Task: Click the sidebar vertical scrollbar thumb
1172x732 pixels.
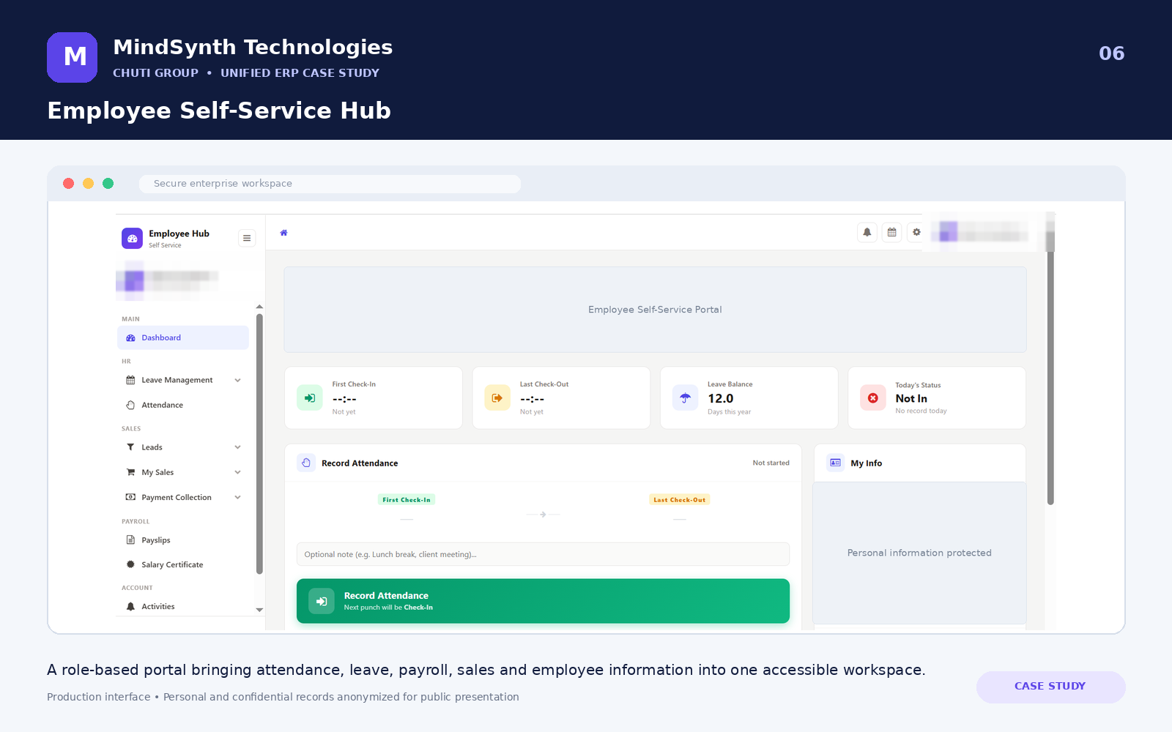Action: point(259,444)
